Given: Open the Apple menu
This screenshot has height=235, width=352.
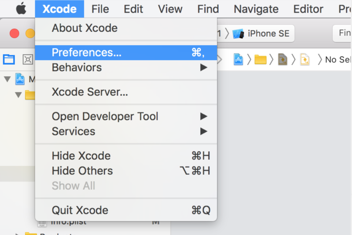Looking at the screenshot, I should tap(21, 9).
